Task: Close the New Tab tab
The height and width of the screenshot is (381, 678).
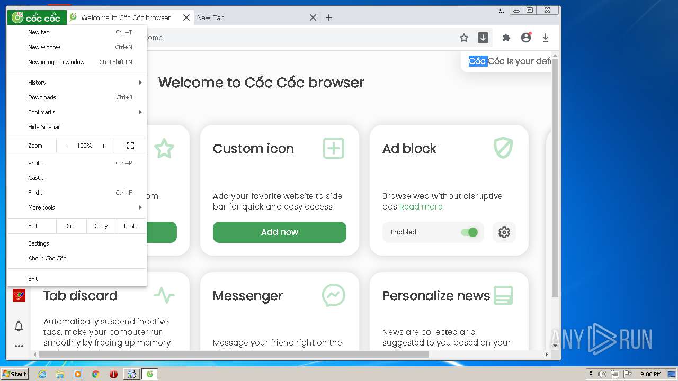Action: 313,17
